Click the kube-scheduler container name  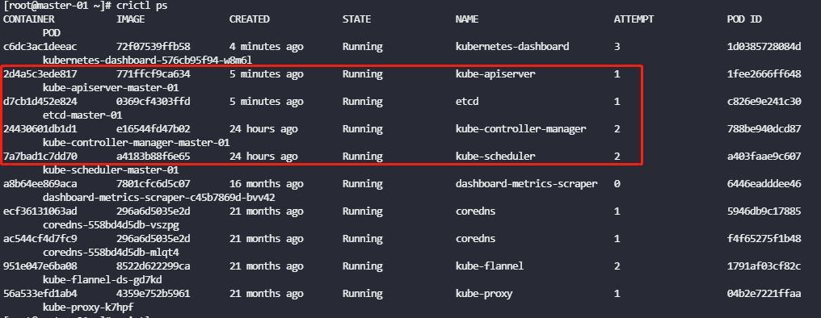495,157
